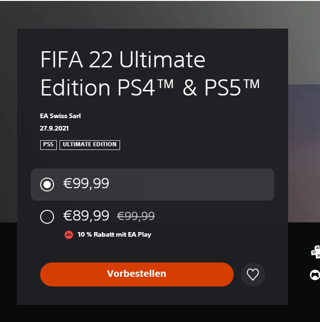
Task: Click the €89,99 discounted price label
Action: (86, 216)
